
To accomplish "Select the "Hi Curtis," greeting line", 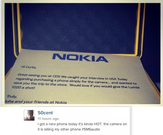I will [x=29, y=67].
